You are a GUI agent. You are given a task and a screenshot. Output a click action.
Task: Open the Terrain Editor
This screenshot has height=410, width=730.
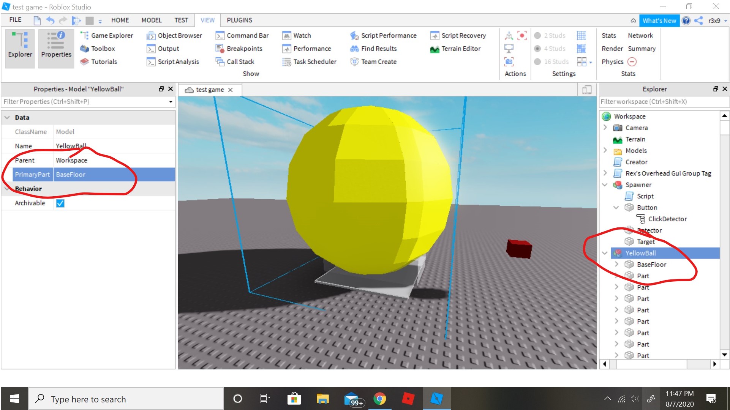click(455, 49)
